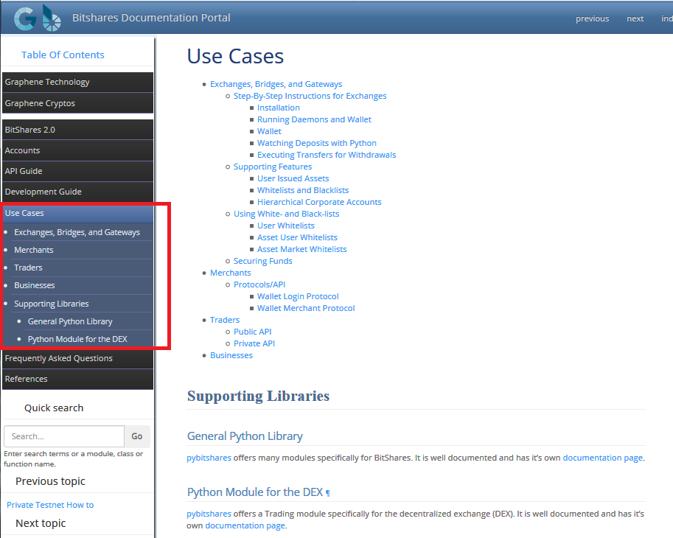Screen dimensions: 673x538
Task: Open Merchants link in main content
Action: (x=231, y=273)
